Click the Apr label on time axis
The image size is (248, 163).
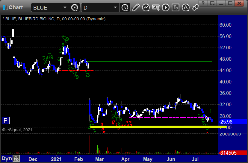coord(125,159)
